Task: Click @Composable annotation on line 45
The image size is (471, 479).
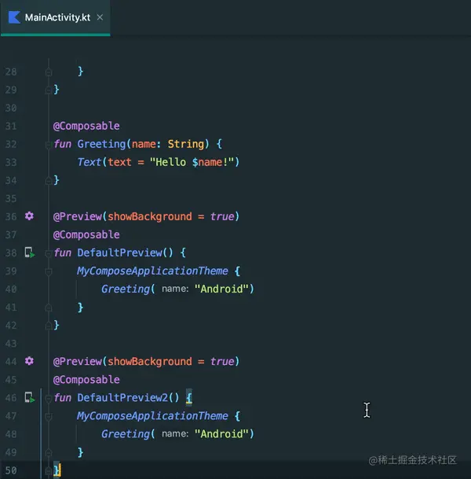Action: pos(86,379)
